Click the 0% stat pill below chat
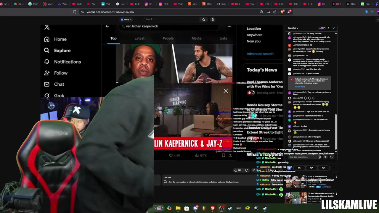 point(299,168)
